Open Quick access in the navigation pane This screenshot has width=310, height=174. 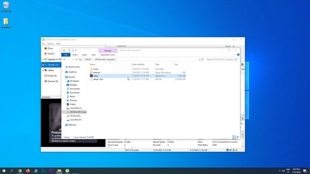[74, 67]
